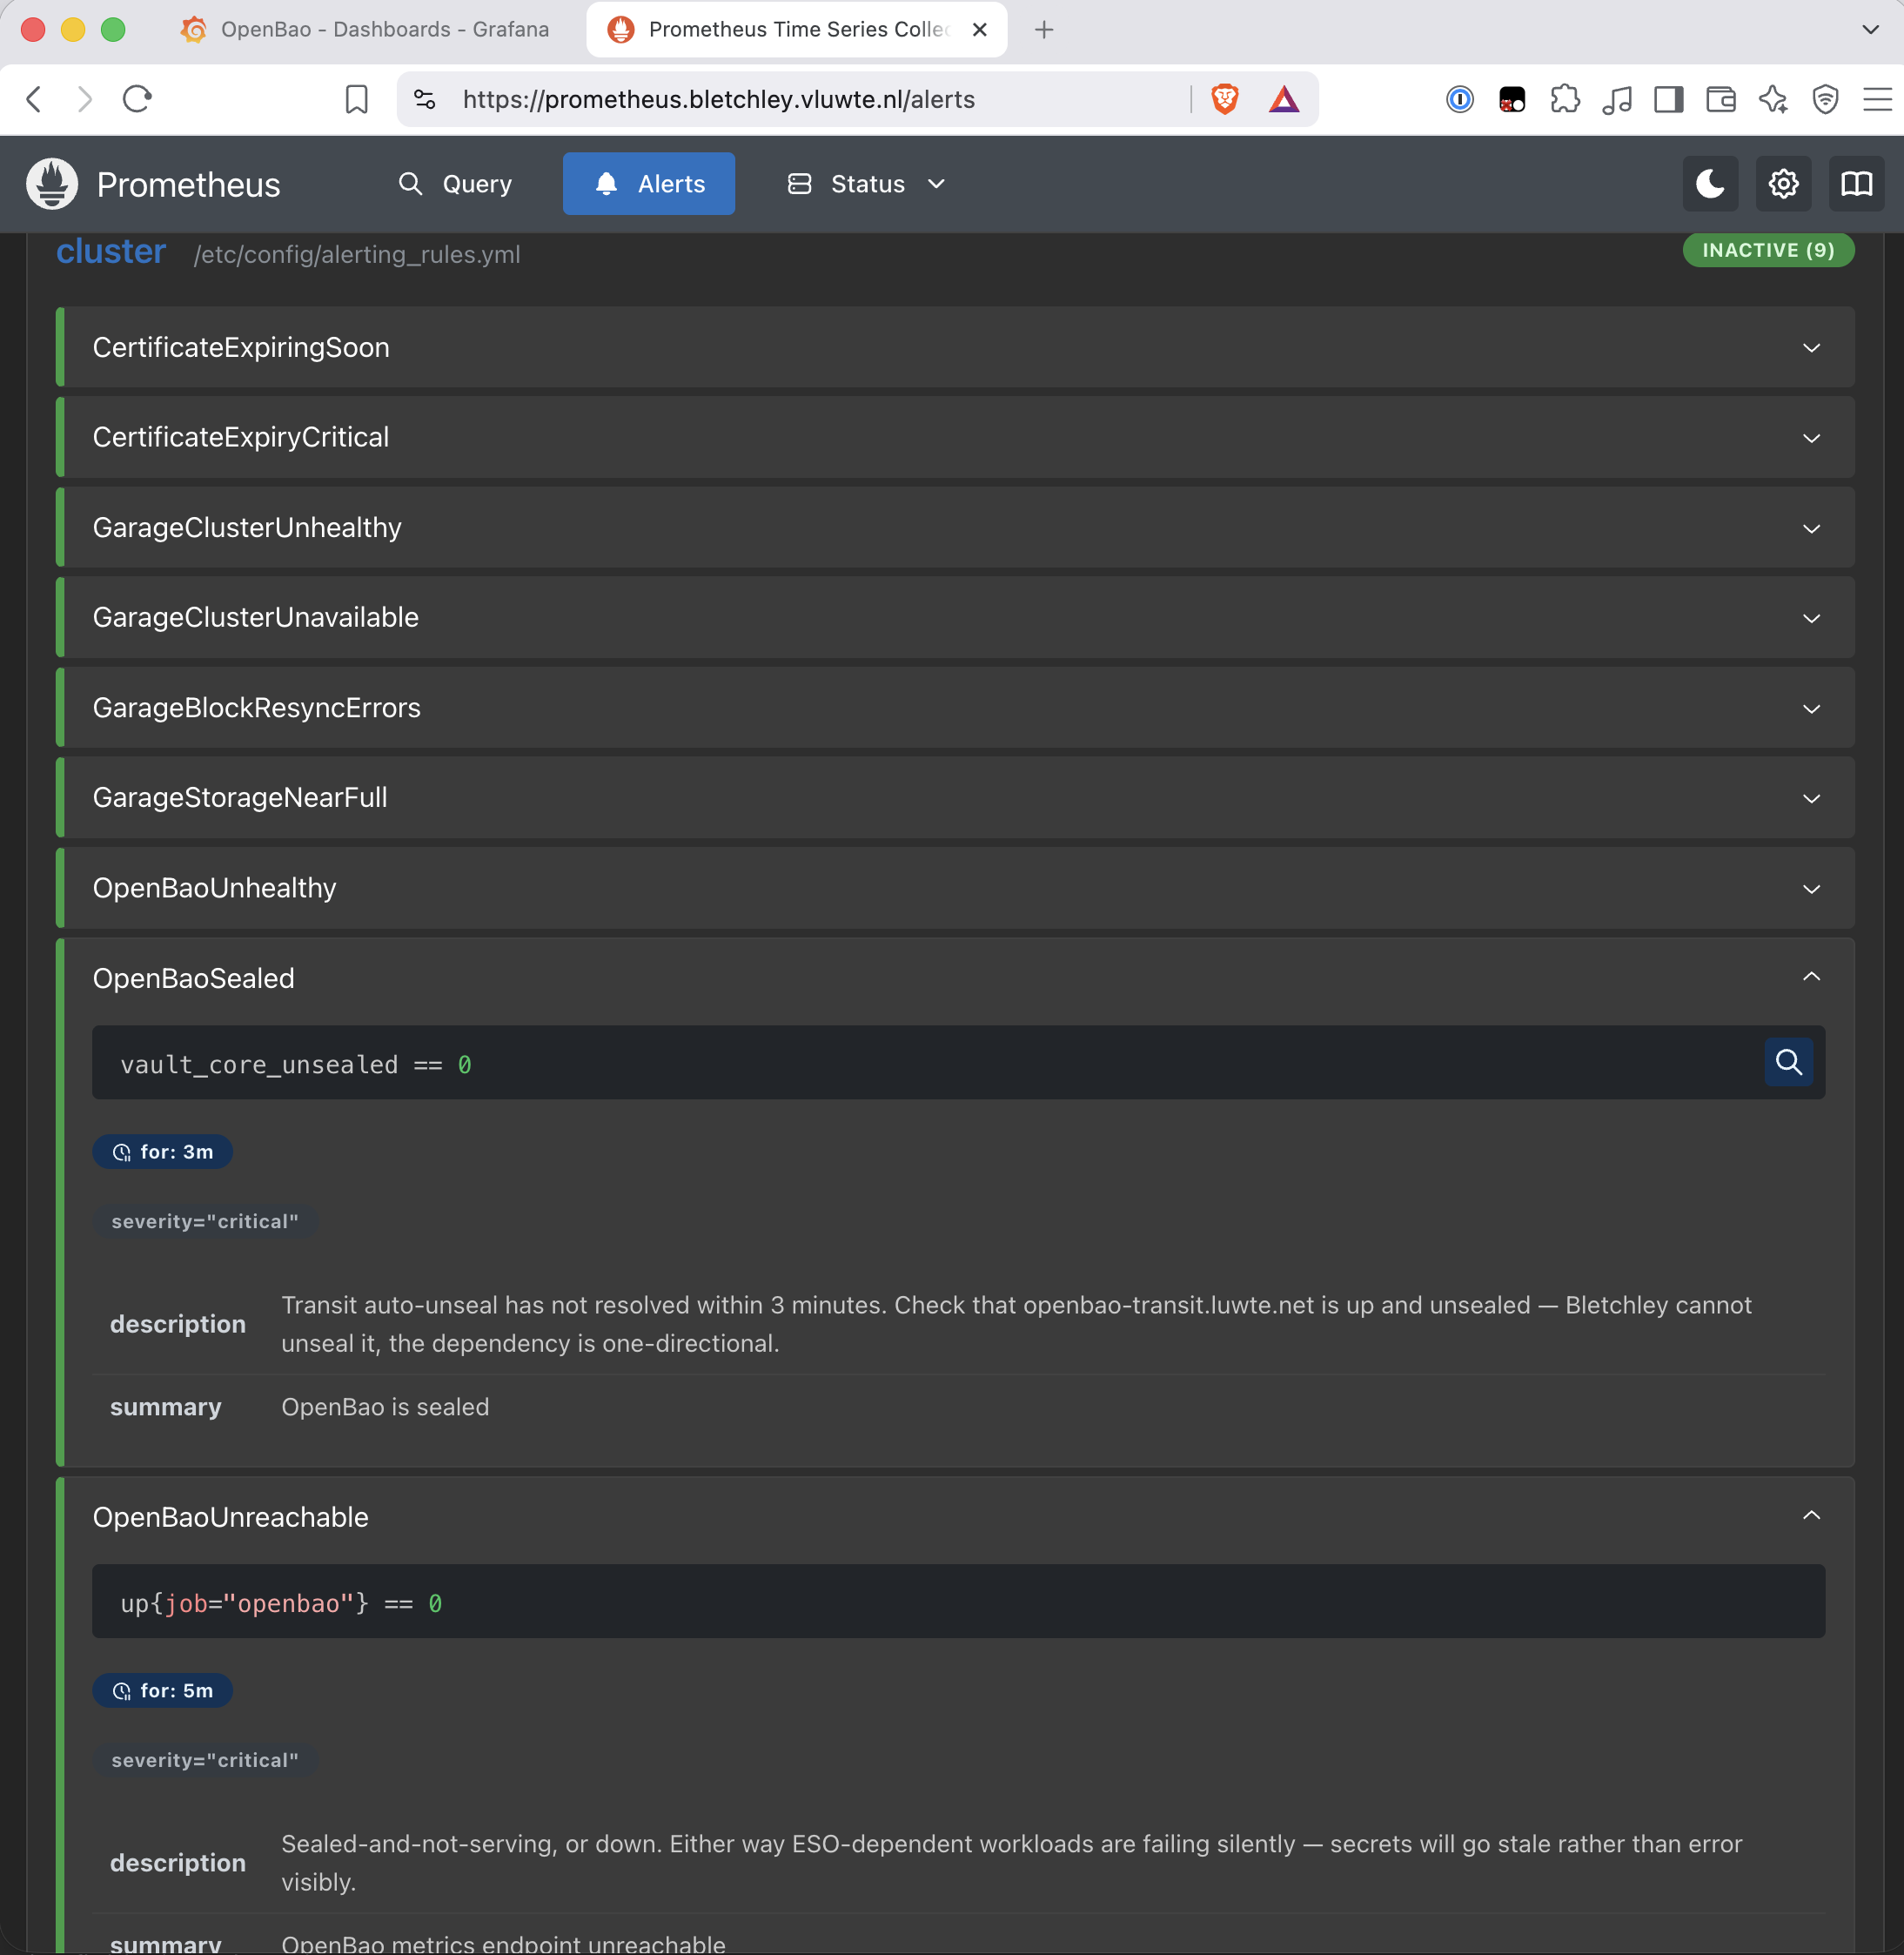The image size is (1904, 1955).
Task: Expand GarageClusterUnhealthy rule
Action: point(955,527)
